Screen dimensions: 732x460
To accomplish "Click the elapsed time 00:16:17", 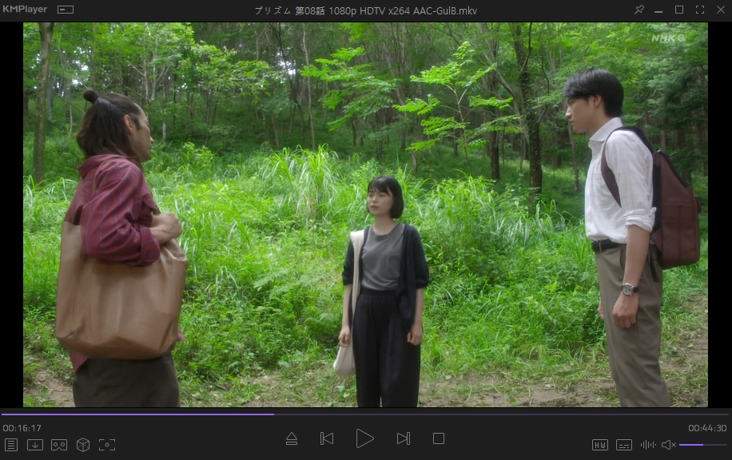I will click(x=22, y=428).
